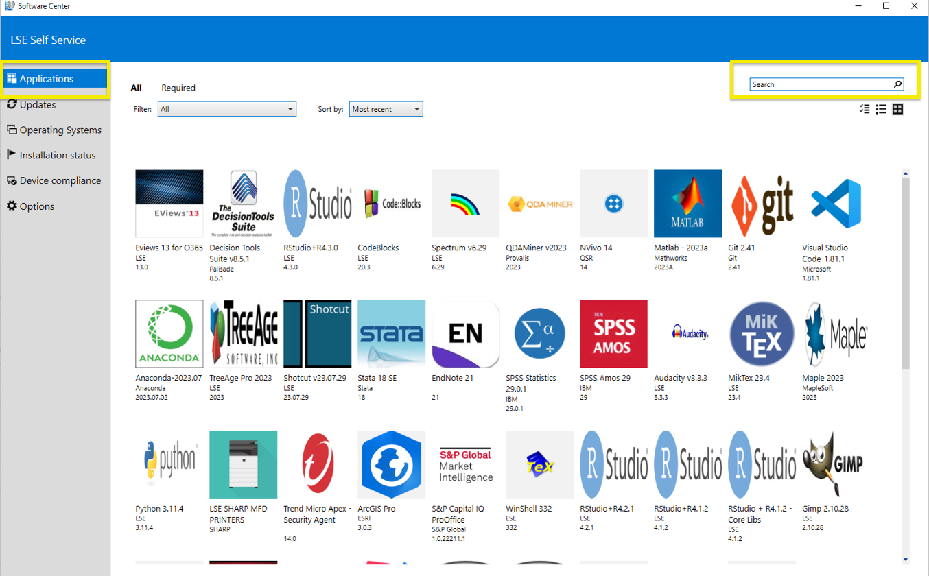Click the Python 3.11.4 icon

coord(169,464)
